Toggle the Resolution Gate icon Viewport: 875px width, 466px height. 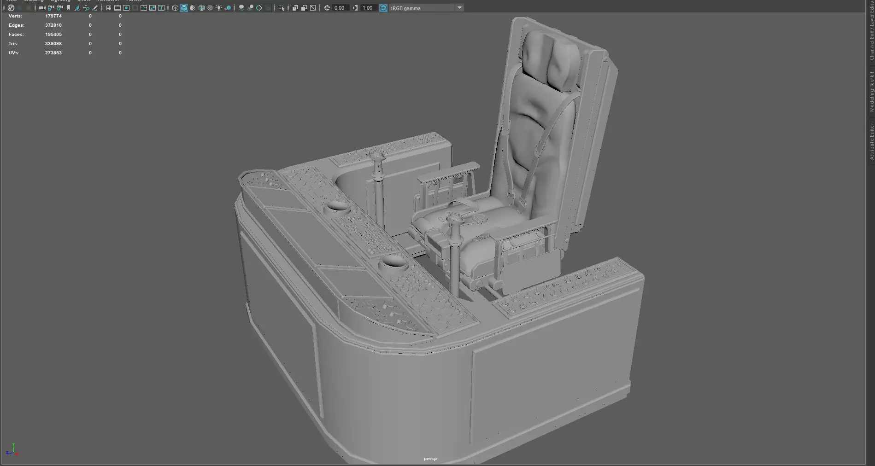(x=126, y=8)
